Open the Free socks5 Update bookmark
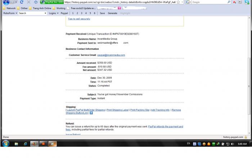The image size is (252, 158). (81, 8)
